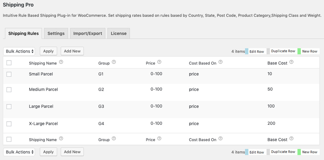
Task: Click help icon next to footer Group label
Action: [x=114, y=138]
